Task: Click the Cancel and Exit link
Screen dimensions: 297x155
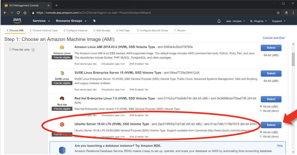Action: click(x=273, y=38)
